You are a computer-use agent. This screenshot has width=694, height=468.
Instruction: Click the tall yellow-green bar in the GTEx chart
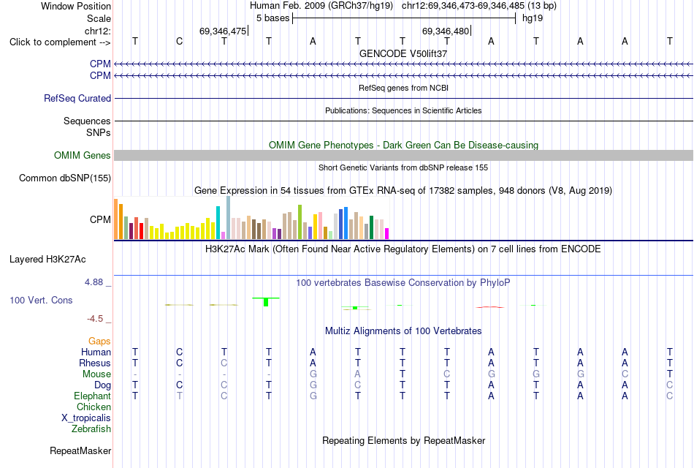[300, 222]
